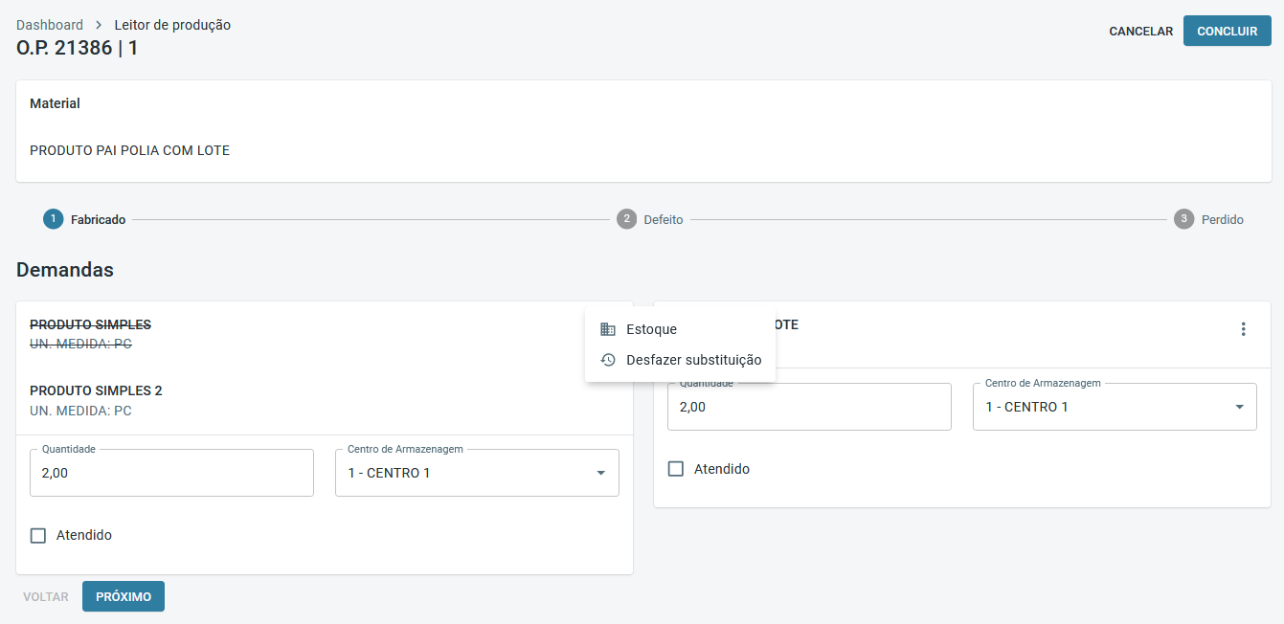Check Atendido on the right demand card
The image size is (1284, 624).
[x=676, y=469]
